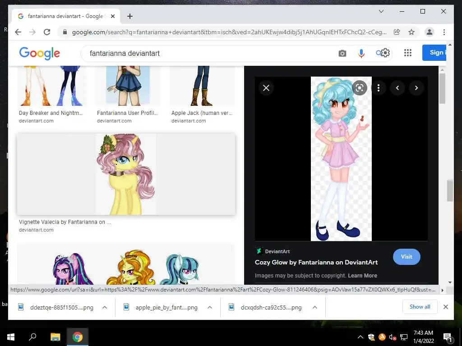The height and width of the screenshot is (346, 462).
Task: Open the orange tray application icon
Action: 382,337
